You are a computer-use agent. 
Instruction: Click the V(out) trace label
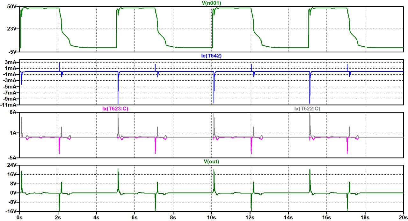(x=212, y=162)
